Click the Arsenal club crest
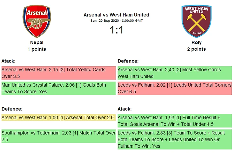 (37, 21)
